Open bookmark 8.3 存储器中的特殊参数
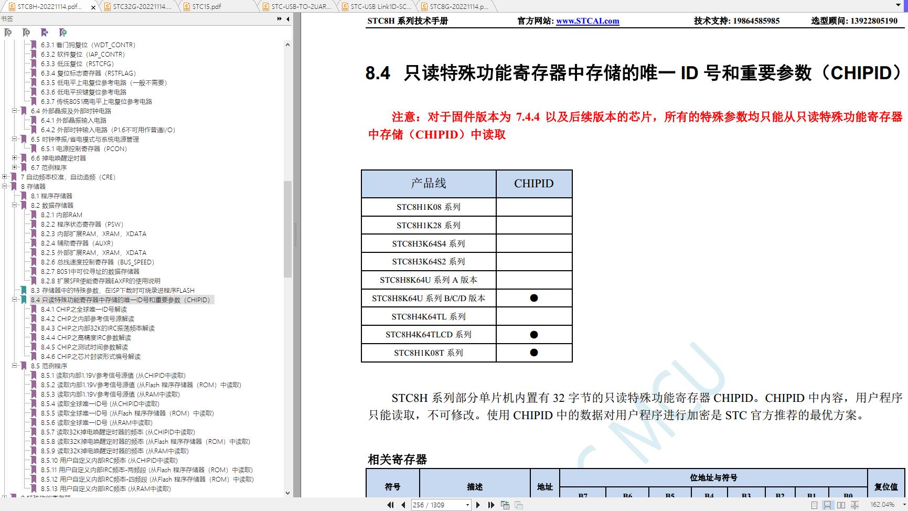908x511 pixels. pyautogui.click(x=112, y=290)
